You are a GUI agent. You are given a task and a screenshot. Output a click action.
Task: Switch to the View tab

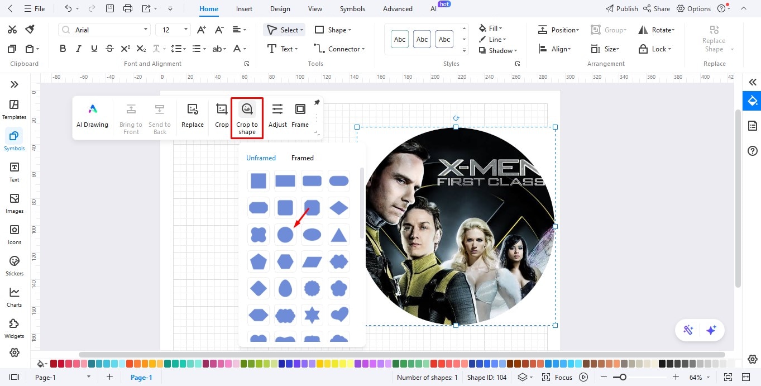(315, 9)
